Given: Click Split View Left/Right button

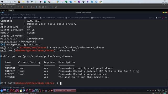Looking at the screenshot, I should tap(16, 18).
